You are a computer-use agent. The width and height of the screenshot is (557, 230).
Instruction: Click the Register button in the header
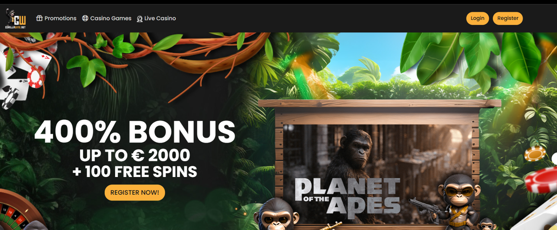(x=508, y=19)
